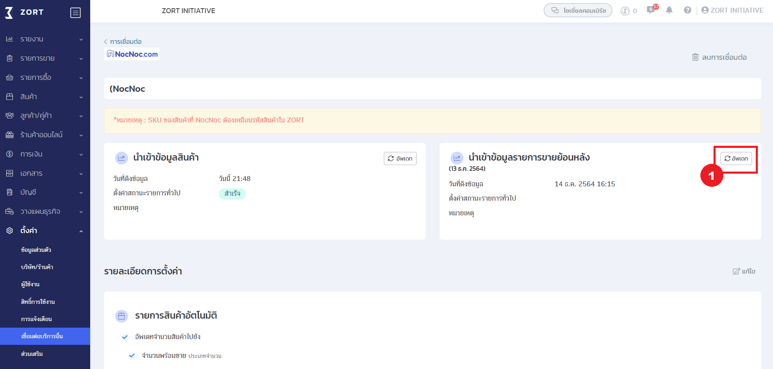Expand the วางแผนธุรกิจ menu chevron

coord(81,212)
